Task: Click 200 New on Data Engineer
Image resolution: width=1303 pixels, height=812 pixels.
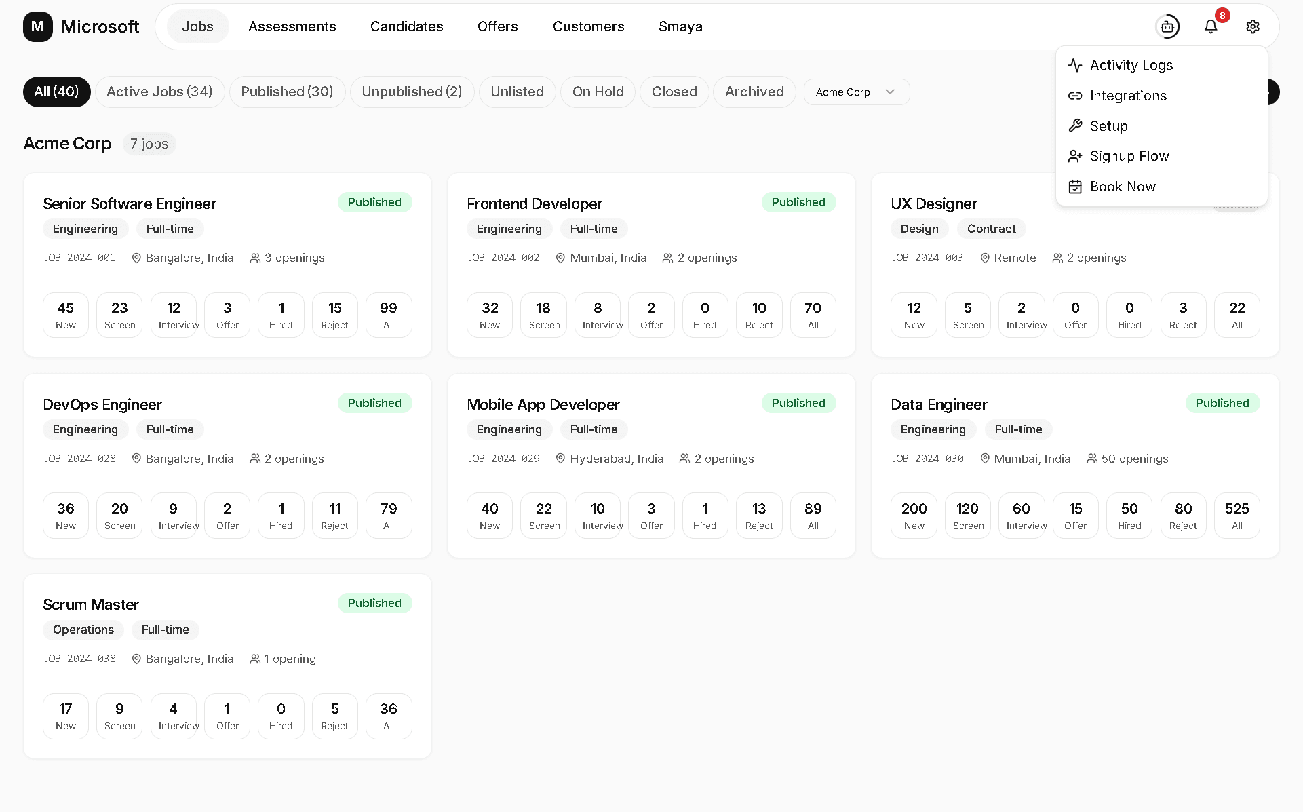Action: click(x=914, y=516)
